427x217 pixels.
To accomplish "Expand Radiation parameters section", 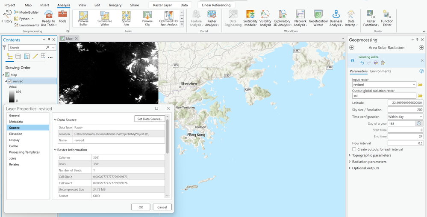I will [368, 162].
